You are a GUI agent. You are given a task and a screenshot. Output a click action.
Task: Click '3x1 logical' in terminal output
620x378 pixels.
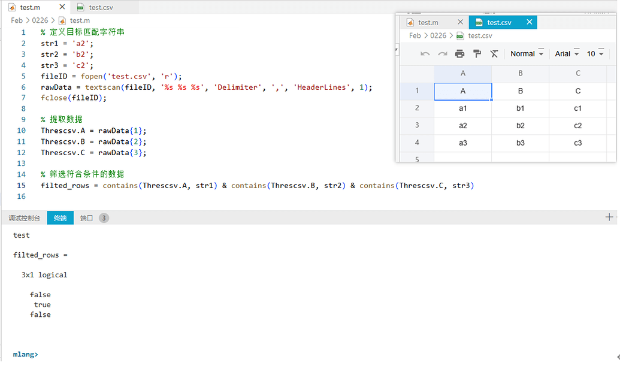tap(44, 275)
